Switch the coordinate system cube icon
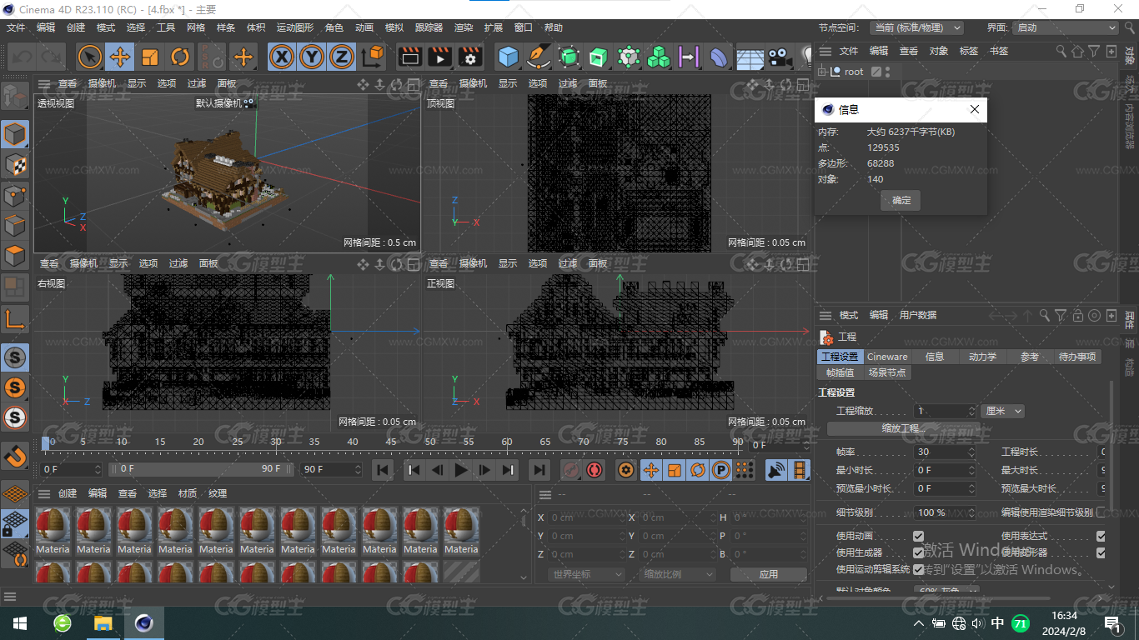1139x640 pixels. [374, 57]
